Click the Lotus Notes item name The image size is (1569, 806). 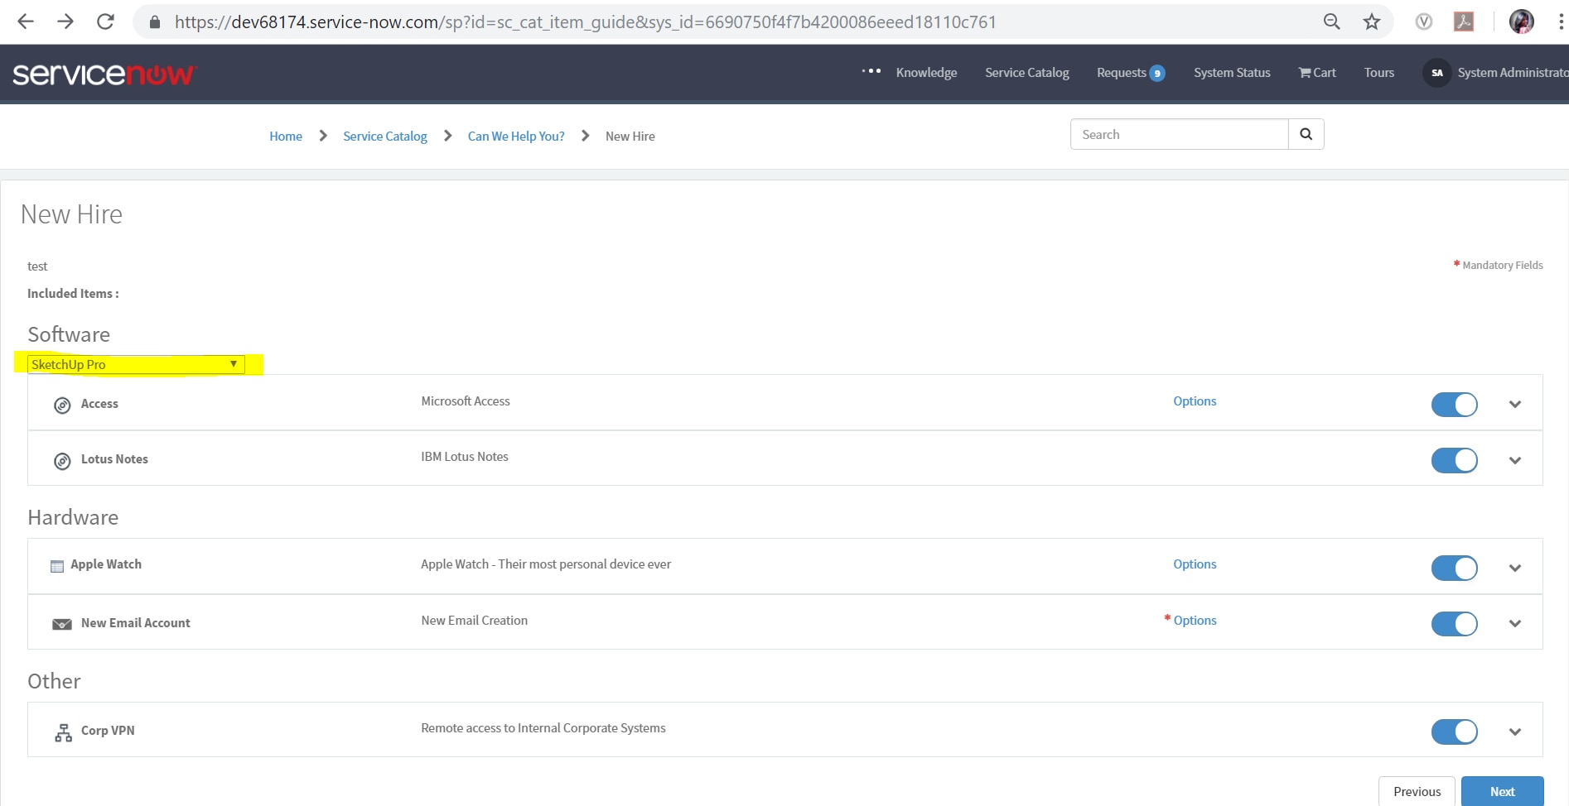114,459
